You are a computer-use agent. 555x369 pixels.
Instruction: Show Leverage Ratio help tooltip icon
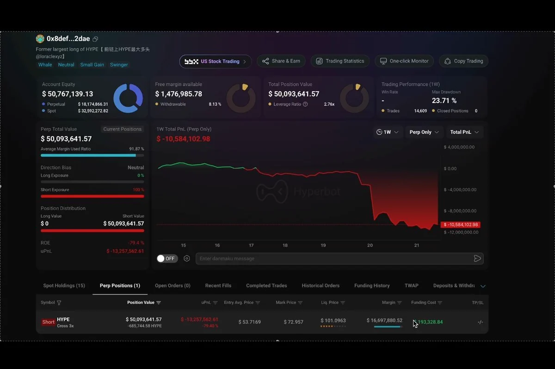pos(305,105)
